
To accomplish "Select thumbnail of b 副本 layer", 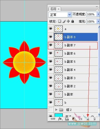I will click(59, 94).
